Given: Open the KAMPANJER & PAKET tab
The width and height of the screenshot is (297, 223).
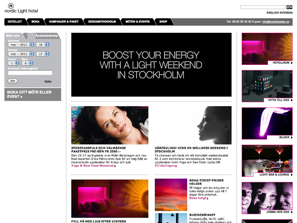Looking at the screenshot, I should coord(63,22).
